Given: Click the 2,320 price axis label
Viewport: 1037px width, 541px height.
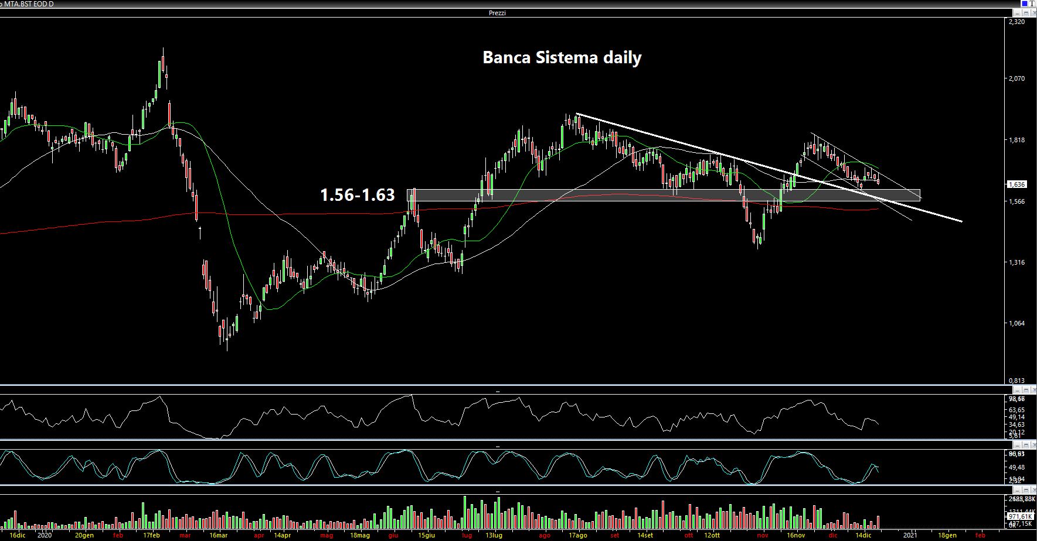Looking at the screenshot, I should [x=1016, y=22].
